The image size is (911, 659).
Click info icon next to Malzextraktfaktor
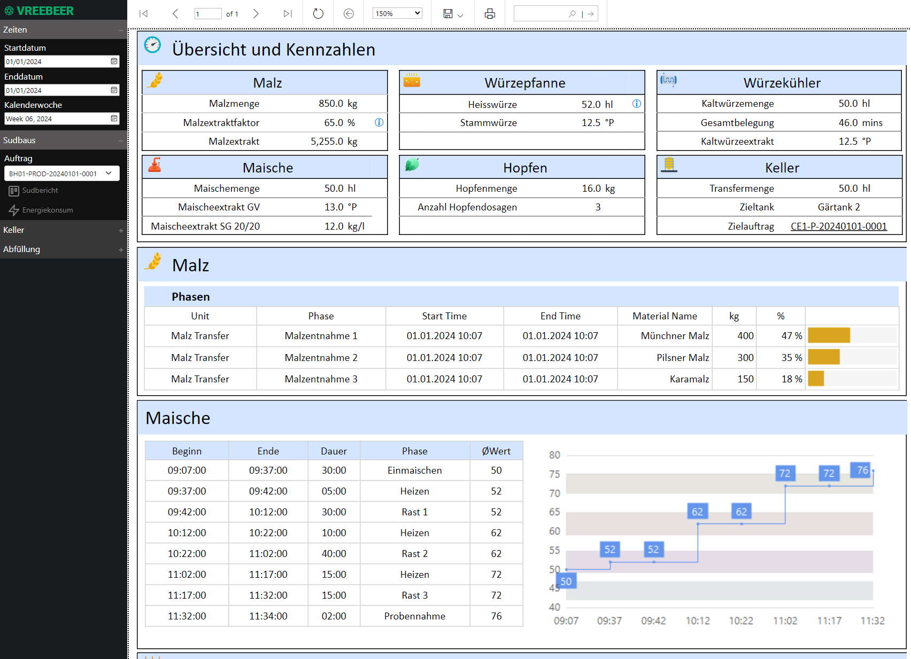click(379, 122)
